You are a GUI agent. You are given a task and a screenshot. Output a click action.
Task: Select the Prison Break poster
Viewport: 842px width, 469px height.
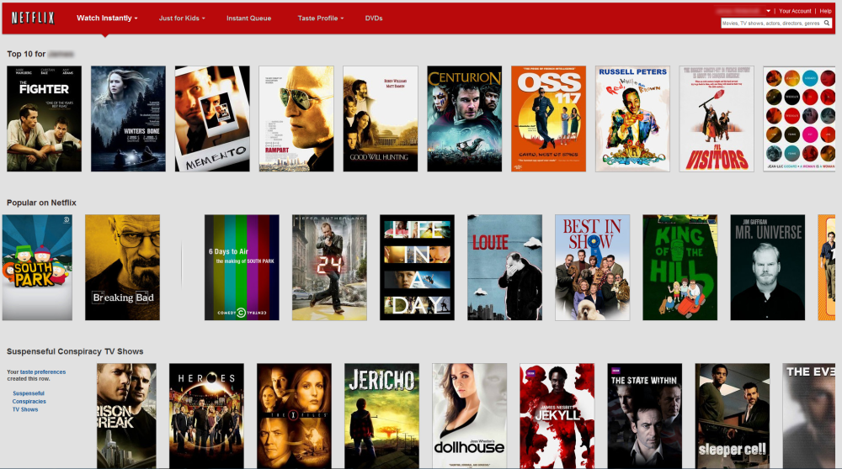(127, 416)
